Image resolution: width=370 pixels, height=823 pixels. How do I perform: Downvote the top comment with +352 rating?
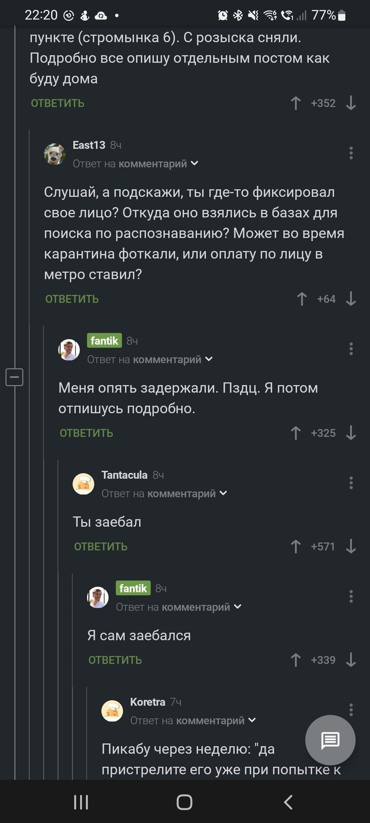350,103
